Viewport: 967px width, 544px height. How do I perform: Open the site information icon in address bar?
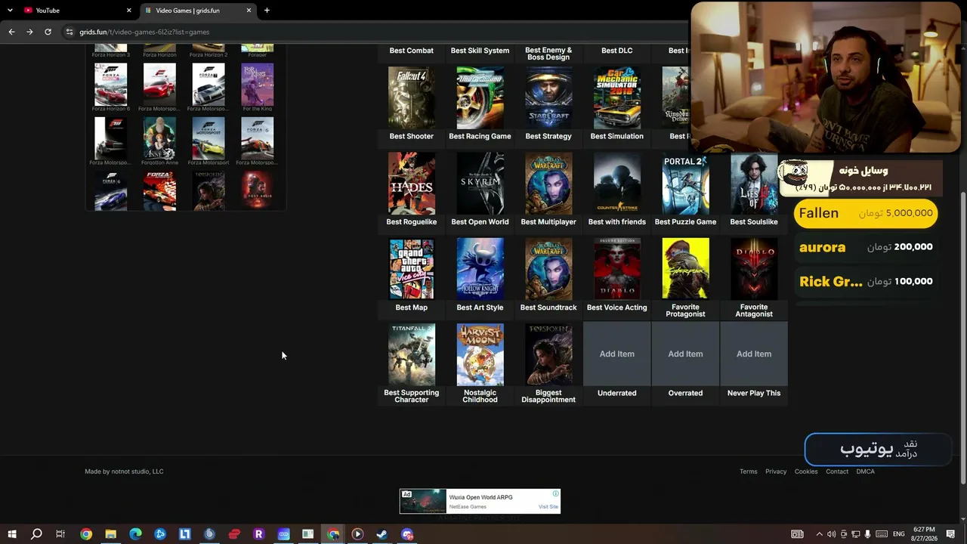70,32
